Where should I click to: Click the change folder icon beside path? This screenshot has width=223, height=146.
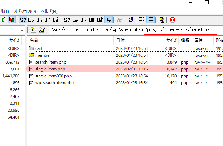(42, 30)
